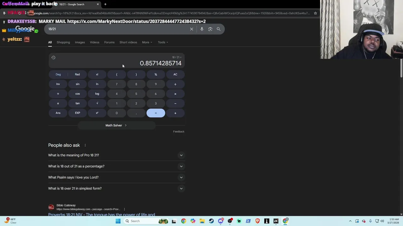Open Proverbs 18:21 NIV result link
This screenshot has height=226, width=403.
pyautogui.click(x=101, y=215)
